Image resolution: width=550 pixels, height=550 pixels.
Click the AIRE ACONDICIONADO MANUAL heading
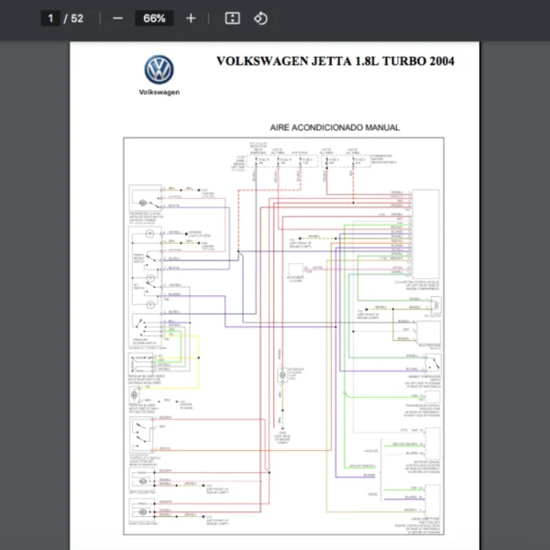click(x=335, y=127)
